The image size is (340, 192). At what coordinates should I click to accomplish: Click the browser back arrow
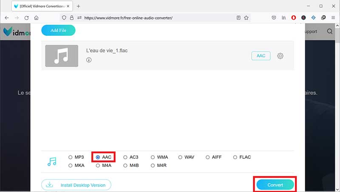6,18
